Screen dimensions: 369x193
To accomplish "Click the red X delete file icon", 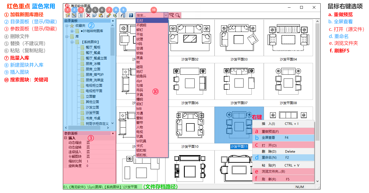I will 88,16.
